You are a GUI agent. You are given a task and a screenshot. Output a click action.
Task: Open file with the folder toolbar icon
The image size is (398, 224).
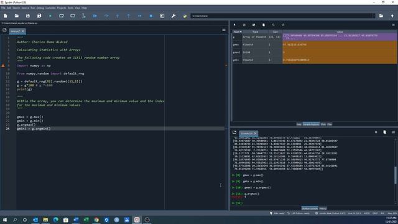(17, 16)
